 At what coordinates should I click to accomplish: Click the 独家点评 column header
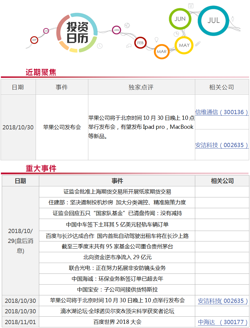(x=141, y=87)
